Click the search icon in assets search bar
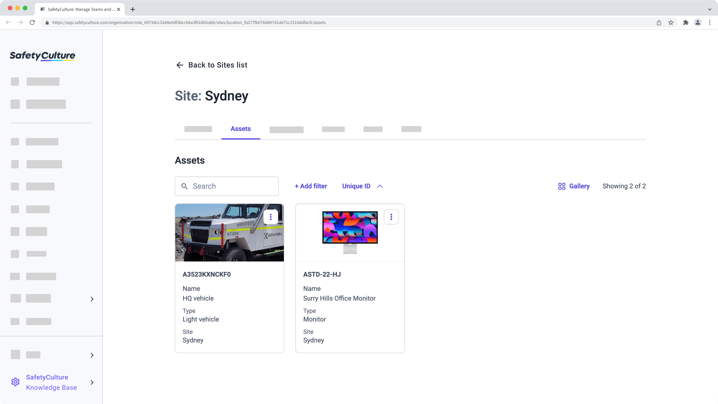The height and width of the screenshot is (404, 718). click(185, 186)
